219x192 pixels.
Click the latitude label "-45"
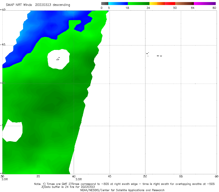pos(3,45)
